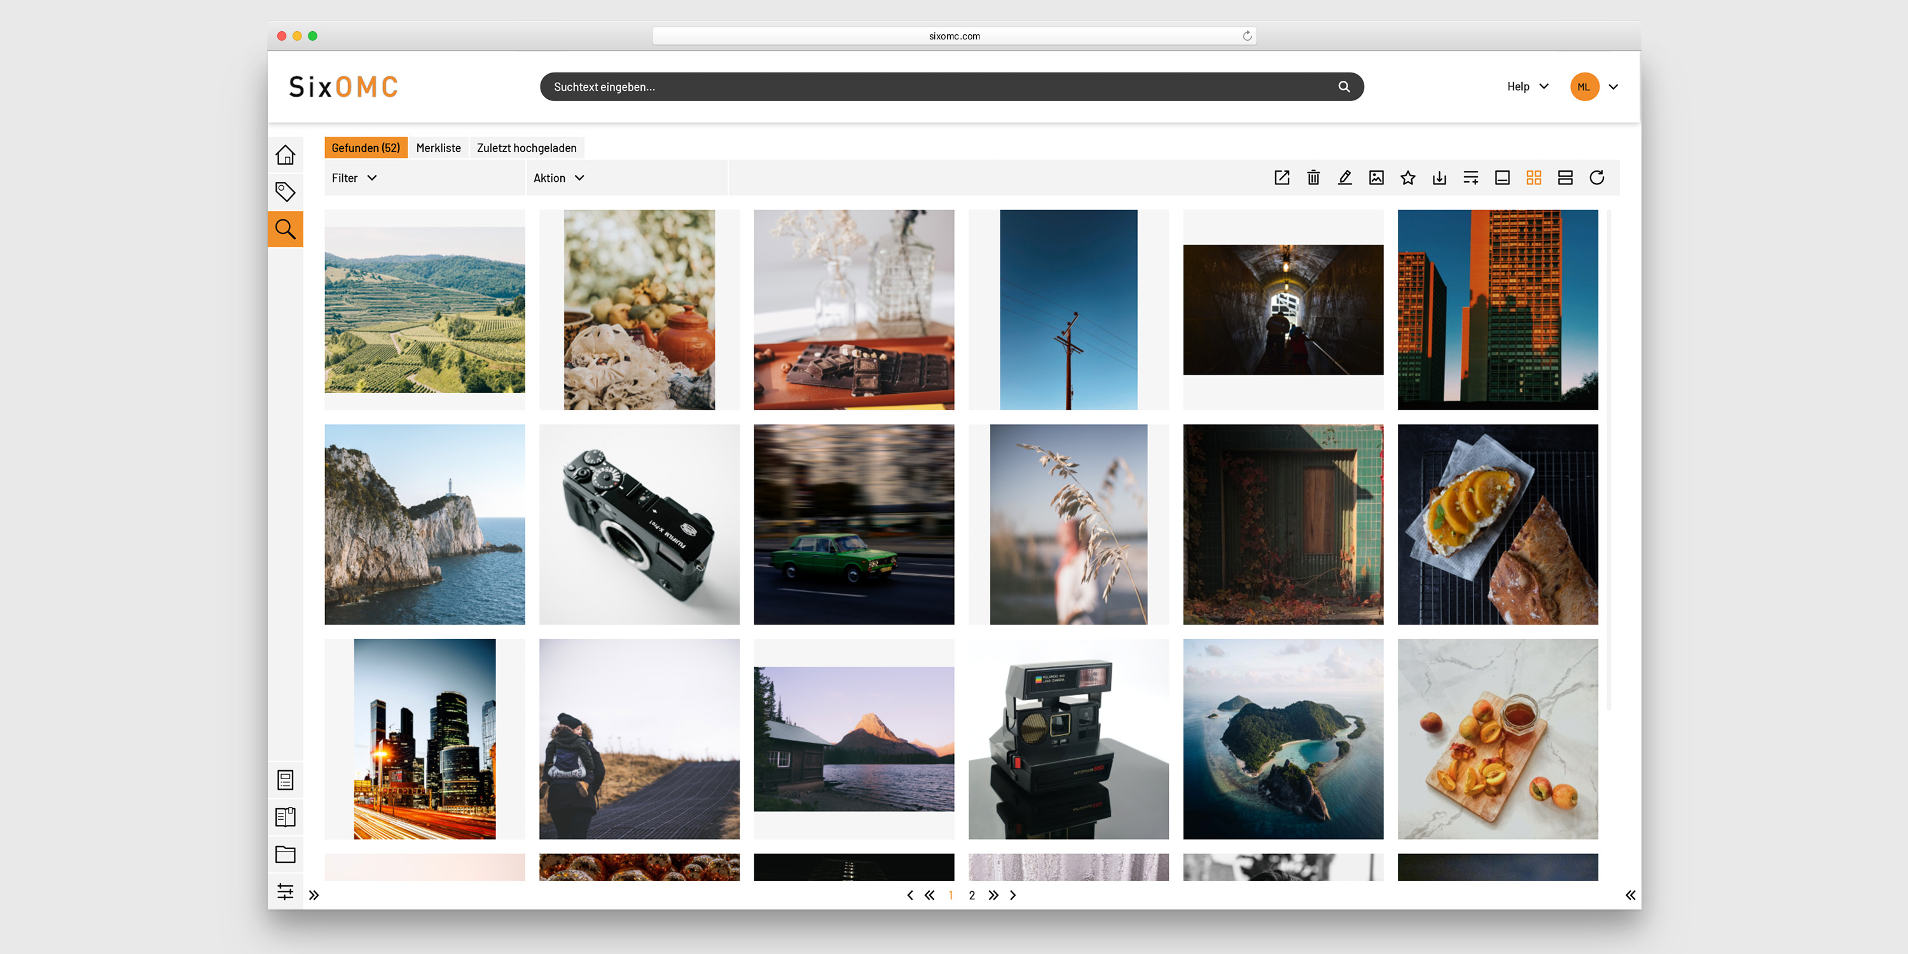Image resolution: width=1908 pixels, height=954 pixels.
Task: Go to home via house icon
Action: 285,155
